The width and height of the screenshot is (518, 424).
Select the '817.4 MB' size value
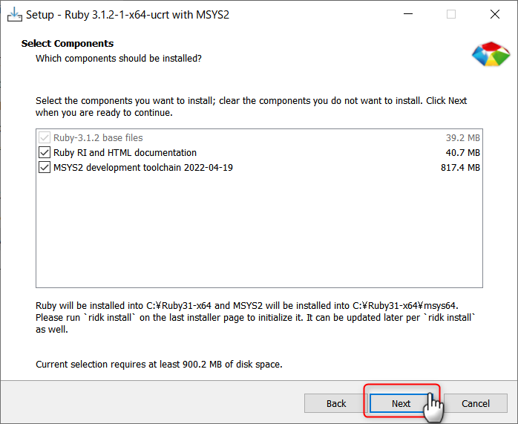click(460, 168)
